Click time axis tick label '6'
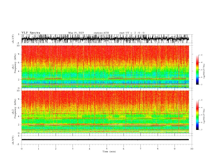 coord(124,149)
